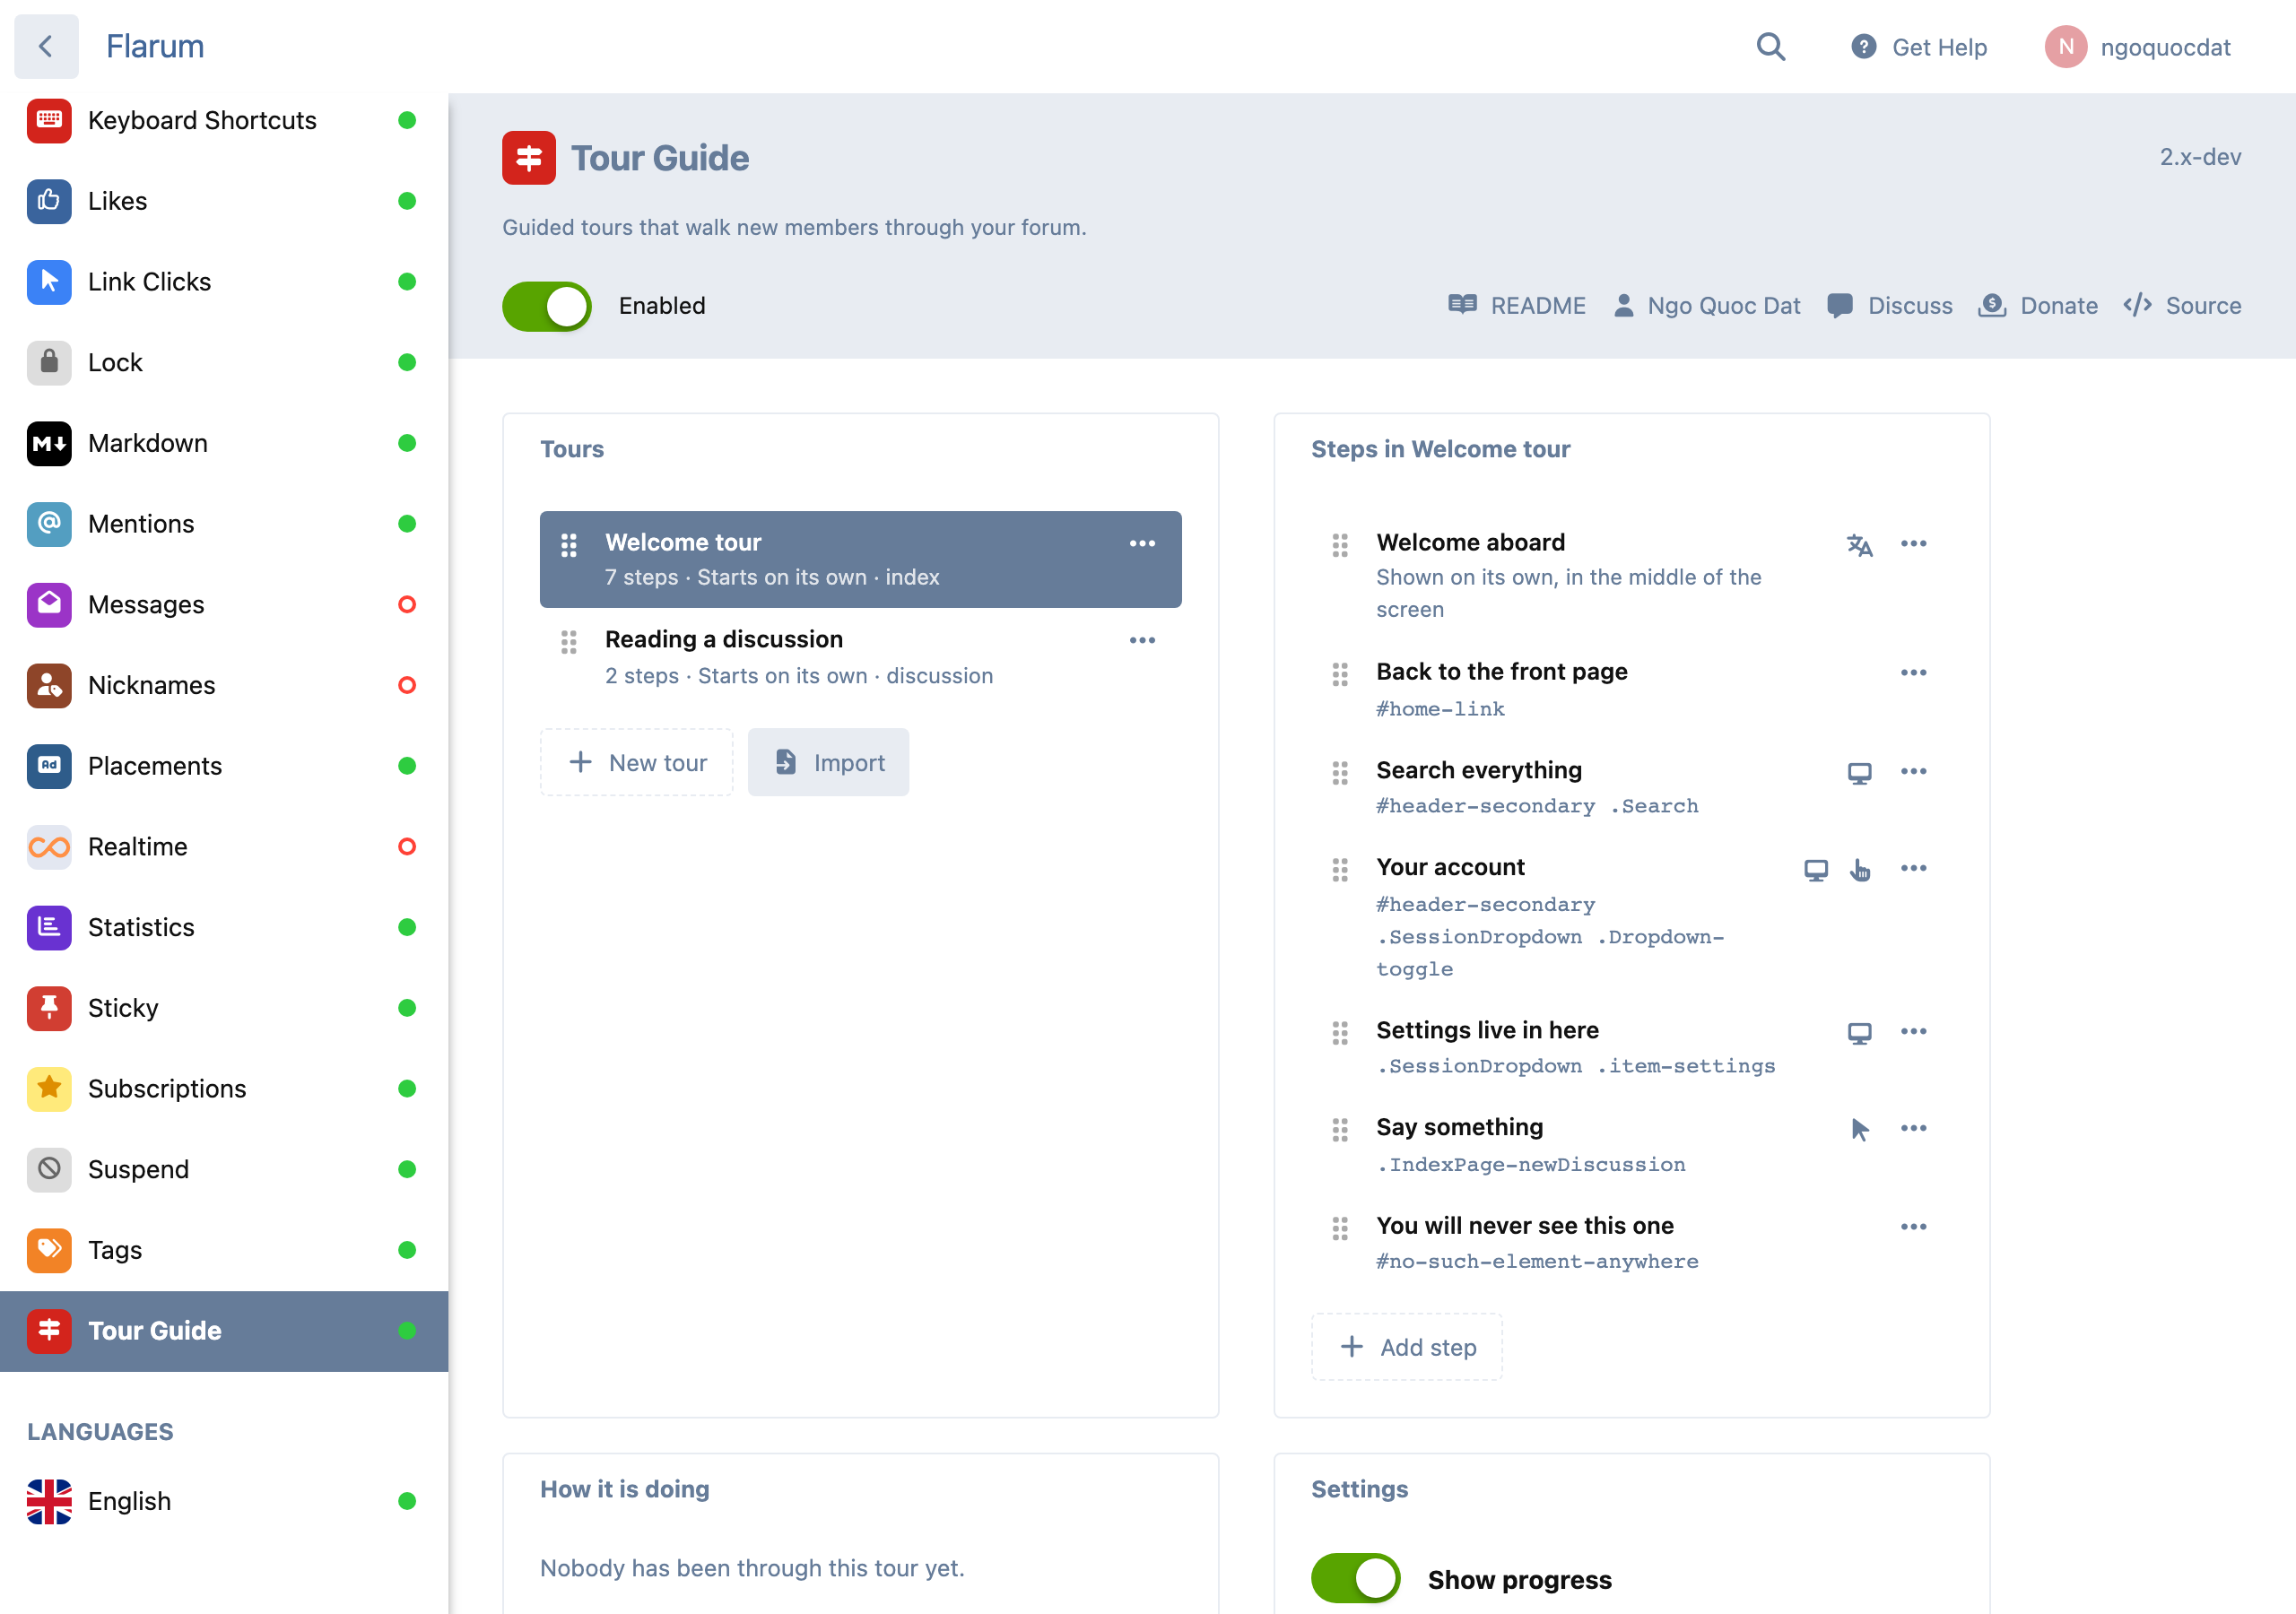Image resolution: width=2296 pixels, height=1614 pixels.
Task: Click the Subscriptions star icon
Action: pos(49,1089)
